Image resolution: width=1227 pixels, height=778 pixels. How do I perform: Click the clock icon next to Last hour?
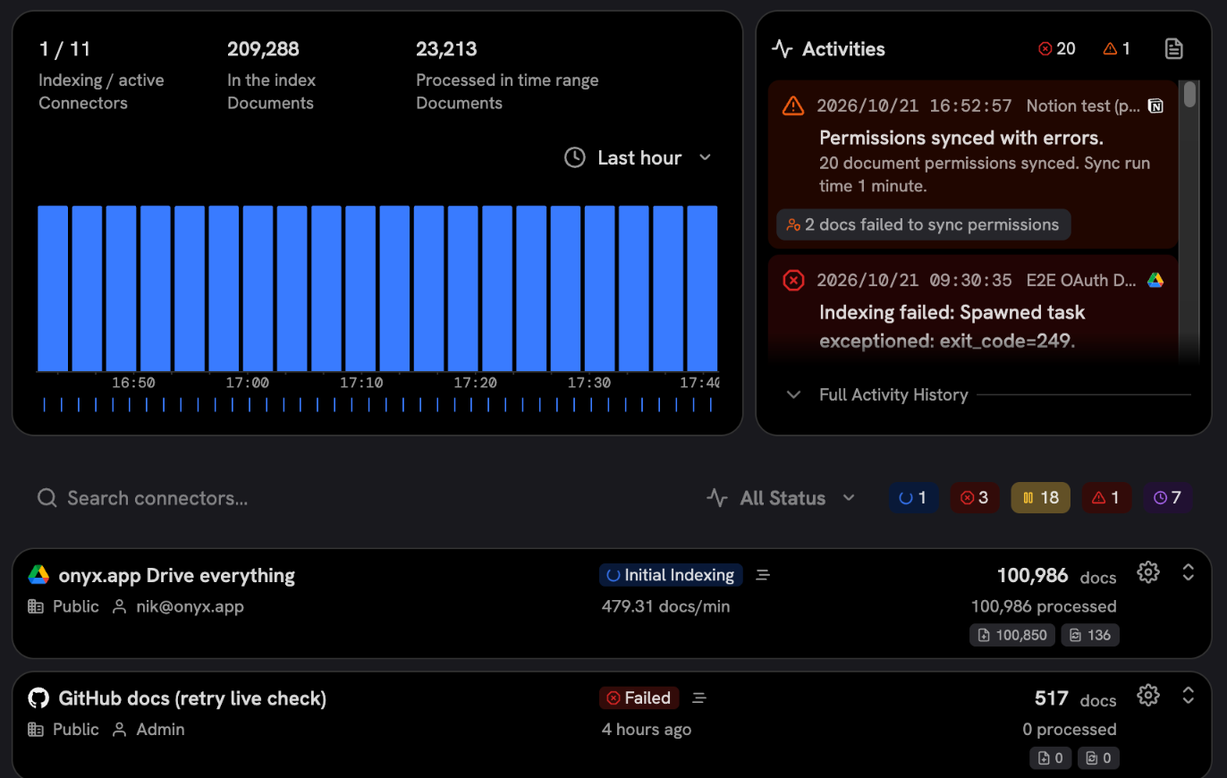click(575, 157)
